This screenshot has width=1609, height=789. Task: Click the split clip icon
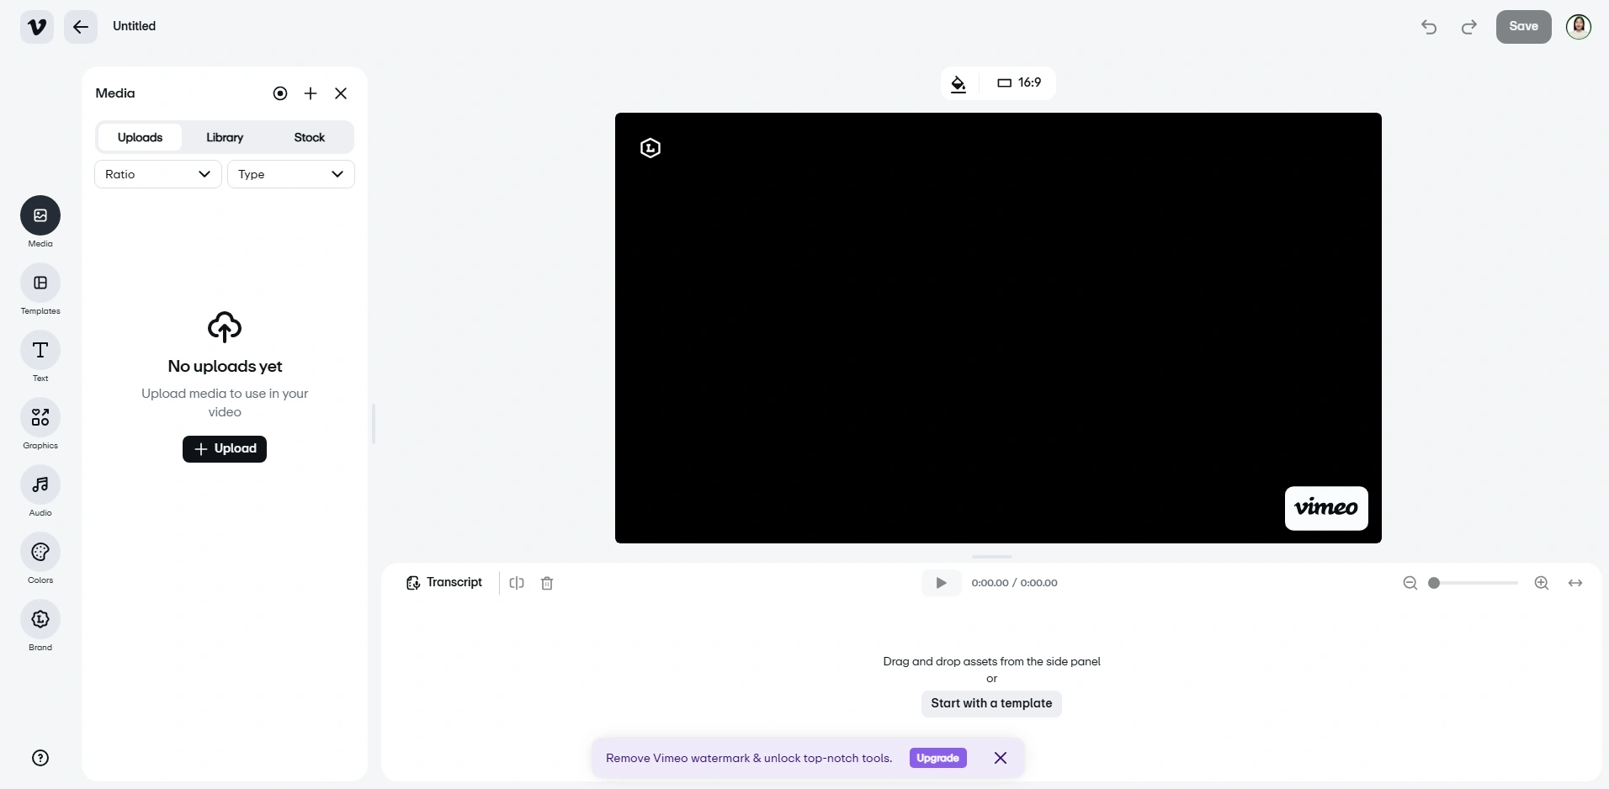(517, 583)
